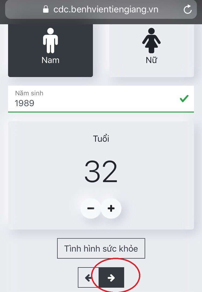The height and width of the screenshot is (292, 202).
Task: Click the Năm sinh field label
Action: click(x=29, y=93)
